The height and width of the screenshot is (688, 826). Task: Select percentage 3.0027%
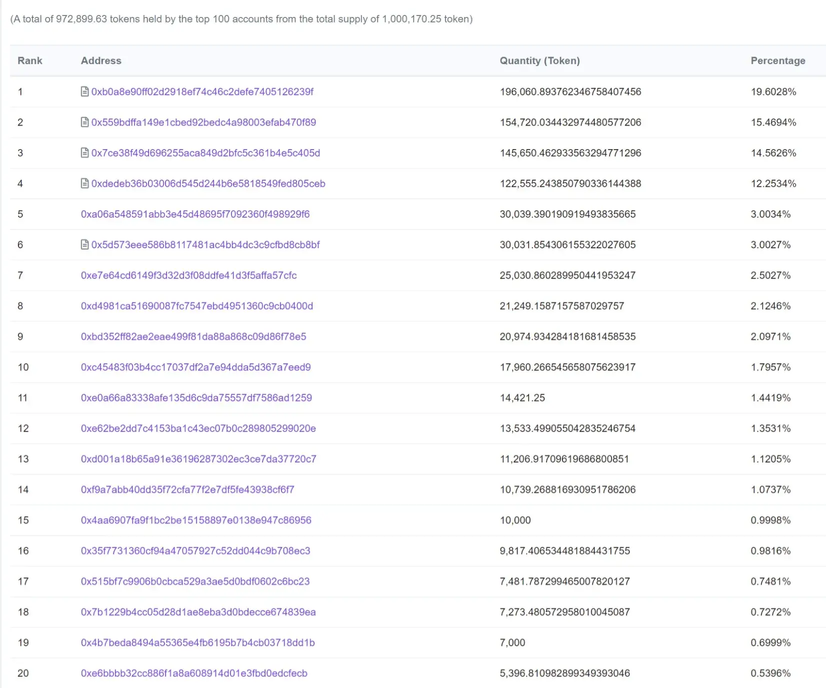[770, 245]
